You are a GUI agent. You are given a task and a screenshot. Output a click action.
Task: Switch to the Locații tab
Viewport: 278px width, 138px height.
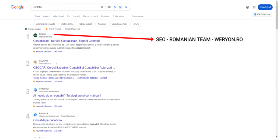76,16
